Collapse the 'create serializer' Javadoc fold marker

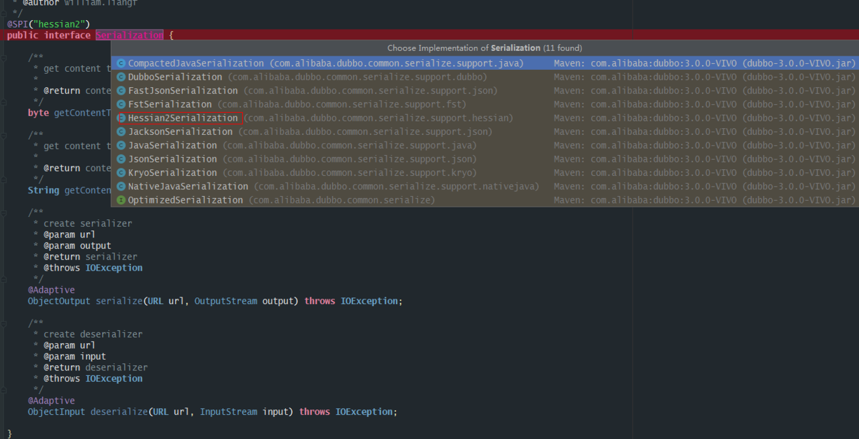4,213
